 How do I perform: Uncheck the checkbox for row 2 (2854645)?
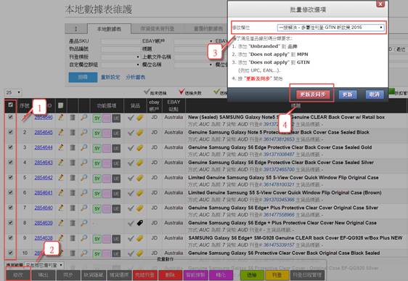[x=10, y=132]
